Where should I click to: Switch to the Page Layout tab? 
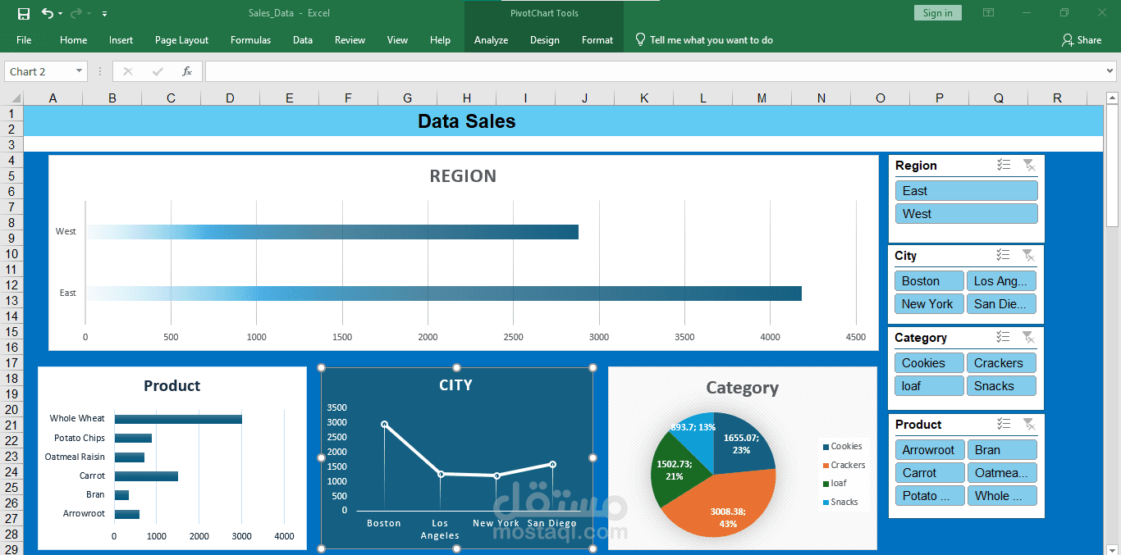[x=181, y=40]
